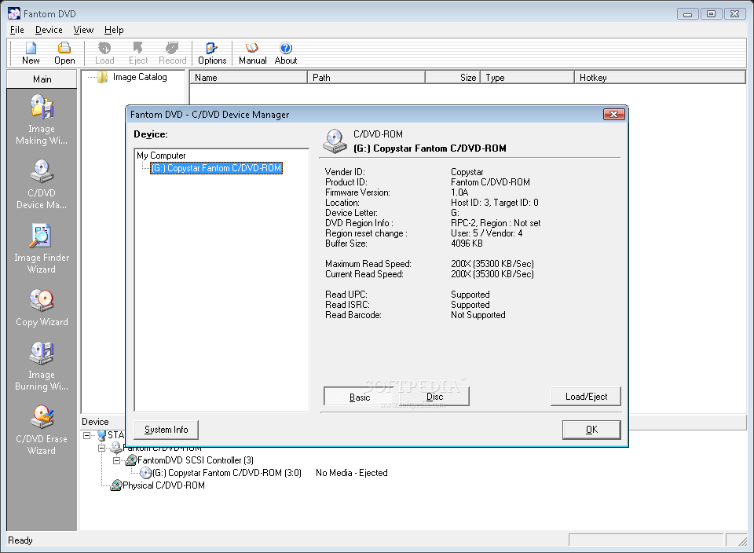Click the 'Not Supported' barcode value
Image resolution: width=754 pixels, height=553 pixels.
coord(478,315)
